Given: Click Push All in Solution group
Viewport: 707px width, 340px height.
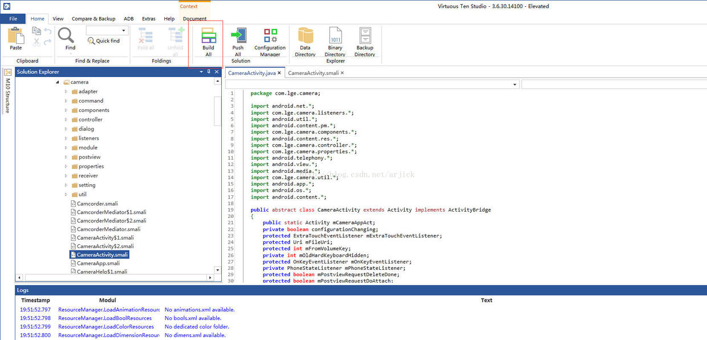Looking at the screenshot, I should pos(238,37).
